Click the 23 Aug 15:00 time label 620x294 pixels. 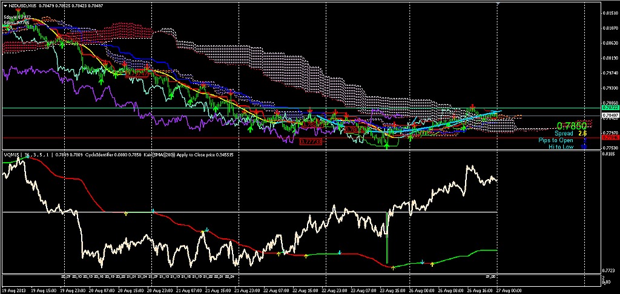click(392, 290)
